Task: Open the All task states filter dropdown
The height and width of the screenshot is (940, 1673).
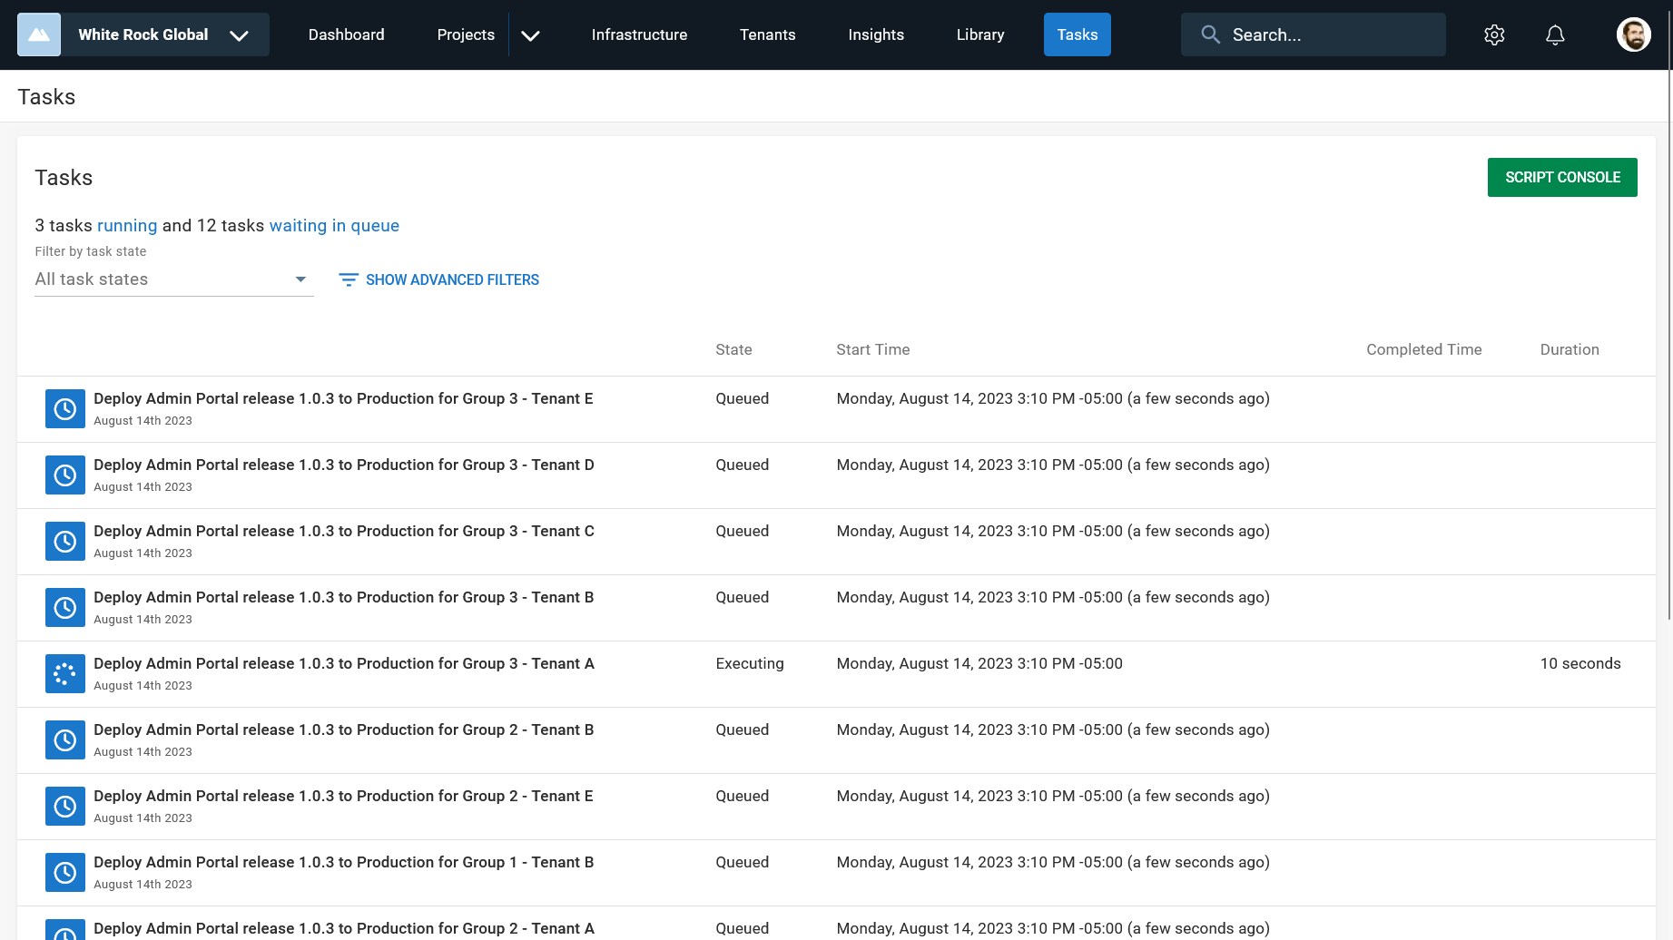Action: 173,279
